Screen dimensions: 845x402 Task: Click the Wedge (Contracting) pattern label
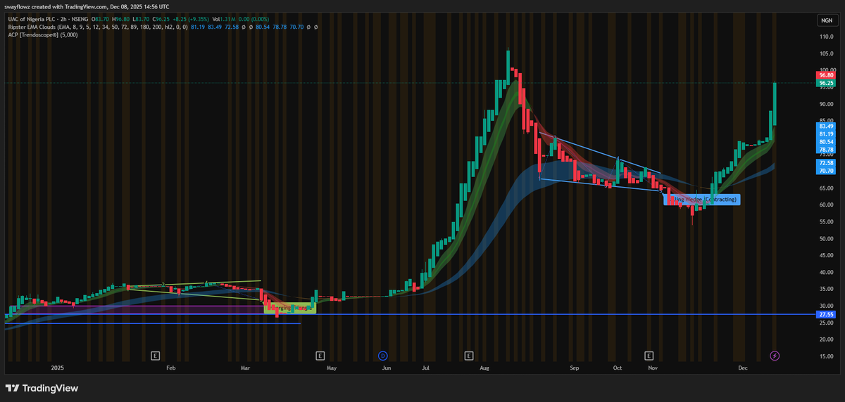coord(702,200)
